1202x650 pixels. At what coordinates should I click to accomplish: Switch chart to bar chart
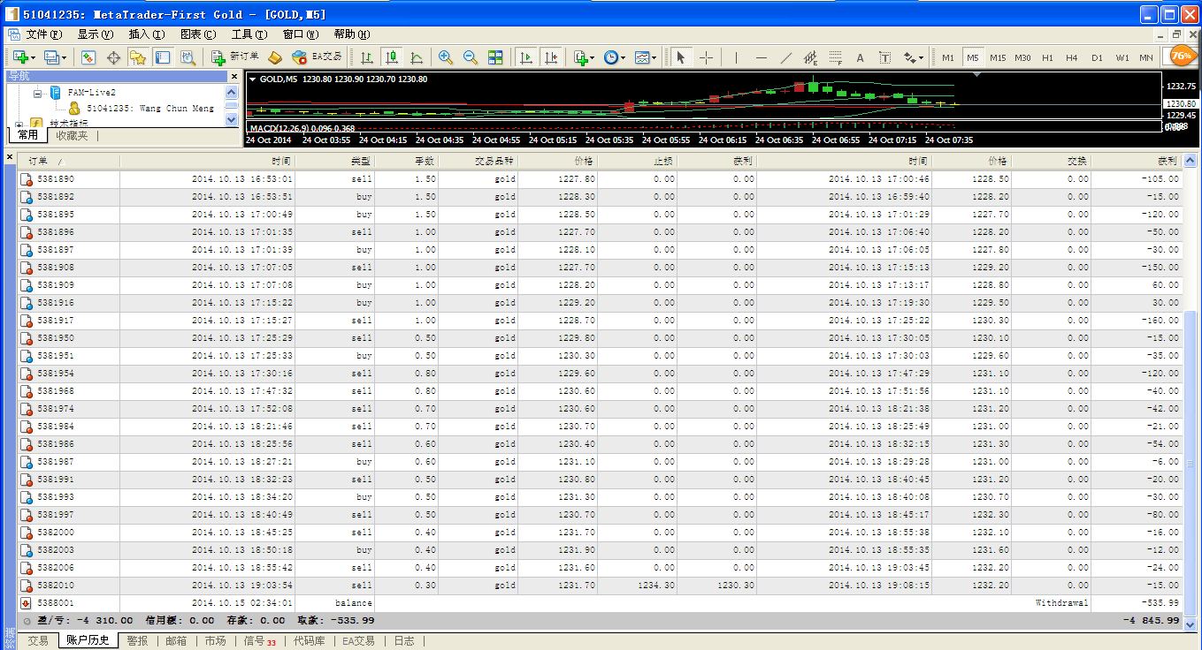[367, 57]
